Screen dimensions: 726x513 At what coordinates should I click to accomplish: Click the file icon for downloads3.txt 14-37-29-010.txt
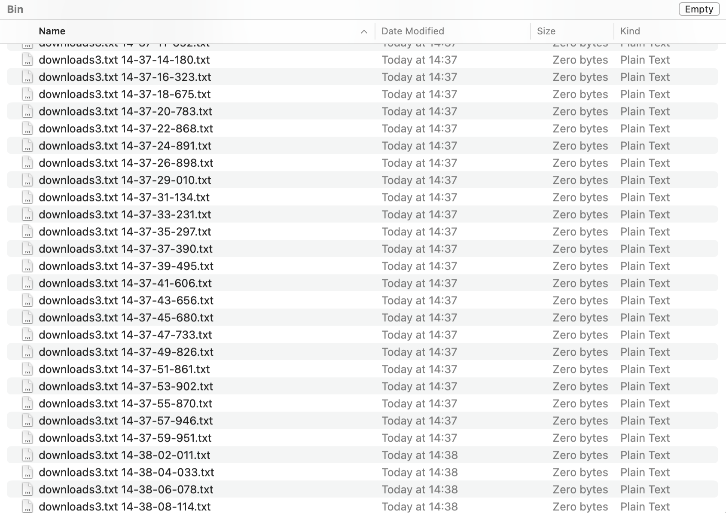click(27, 180)
